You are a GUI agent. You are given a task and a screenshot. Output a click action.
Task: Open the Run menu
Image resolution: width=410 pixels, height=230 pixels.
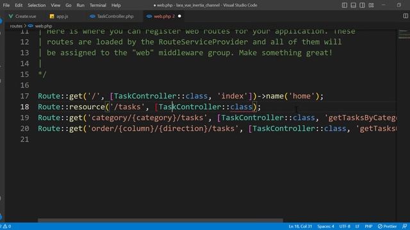tap(81, 5)
